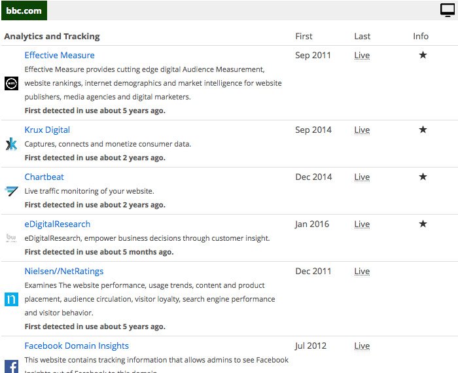458x373 pixels.
Task: Click the eDigitalResearch description about customer insight
Action: pos(147,238)
